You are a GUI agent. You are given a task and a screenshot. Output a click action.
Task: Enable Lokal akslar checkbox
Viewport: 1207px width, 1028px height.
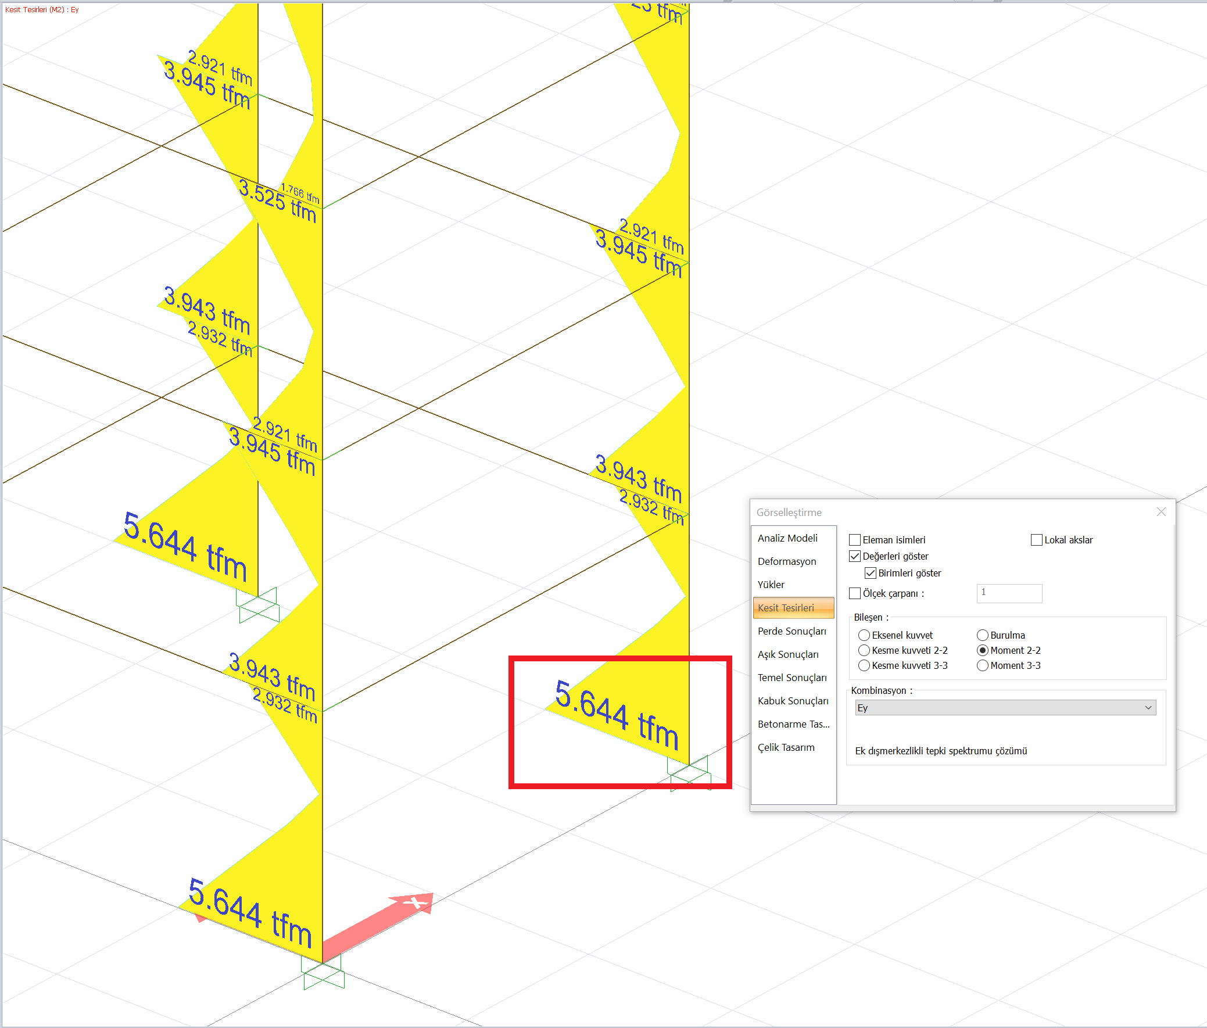tap(1036, 540)
